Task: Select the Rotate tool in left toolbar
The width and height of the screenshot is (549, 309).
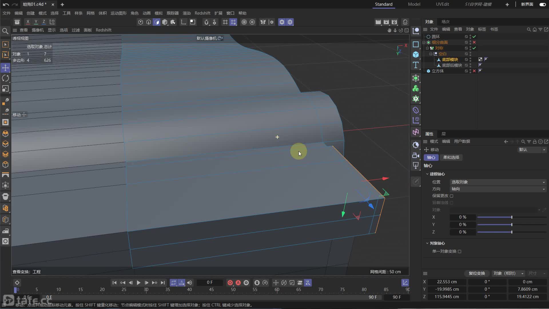Action: pos(5,78)
